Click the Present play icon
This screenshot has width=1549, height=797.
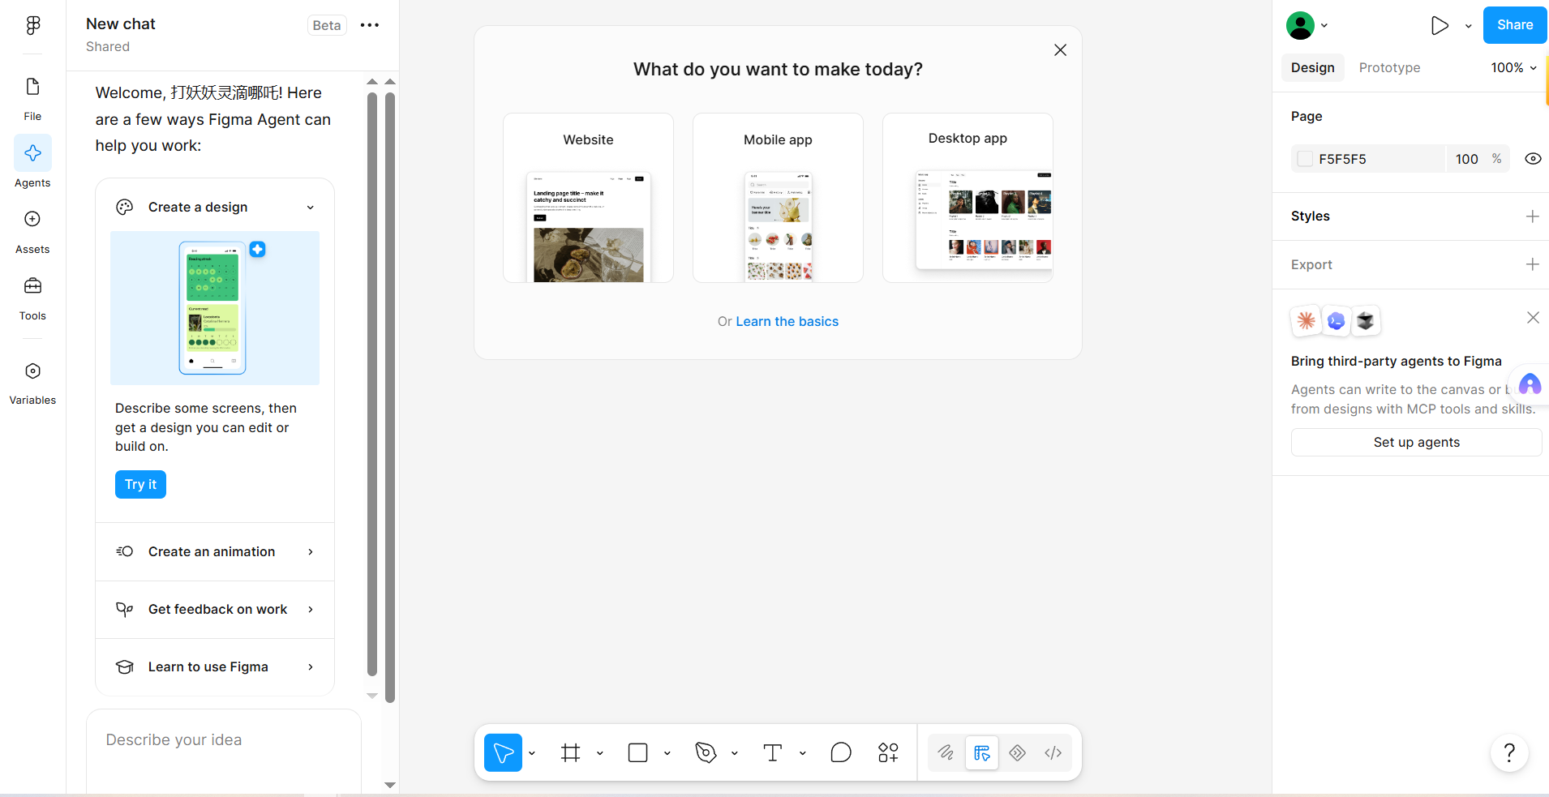click(x=1440, y=26)
